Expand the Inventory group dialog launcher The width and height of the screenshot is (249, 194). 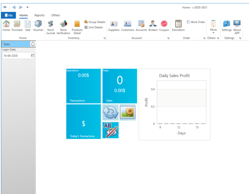point(104,38)
